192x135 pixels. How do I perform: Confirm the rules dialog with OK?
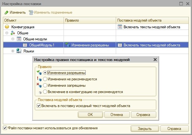[90, 115]
